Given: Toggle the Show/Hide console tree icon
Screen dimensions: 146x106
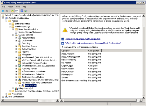Looking at the screenshot, I should point(17,11).
